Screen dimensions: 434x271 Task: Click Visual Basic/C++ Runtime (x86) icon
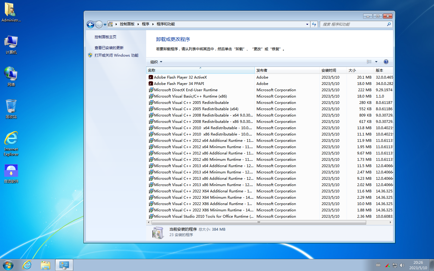tap(151, 96)
